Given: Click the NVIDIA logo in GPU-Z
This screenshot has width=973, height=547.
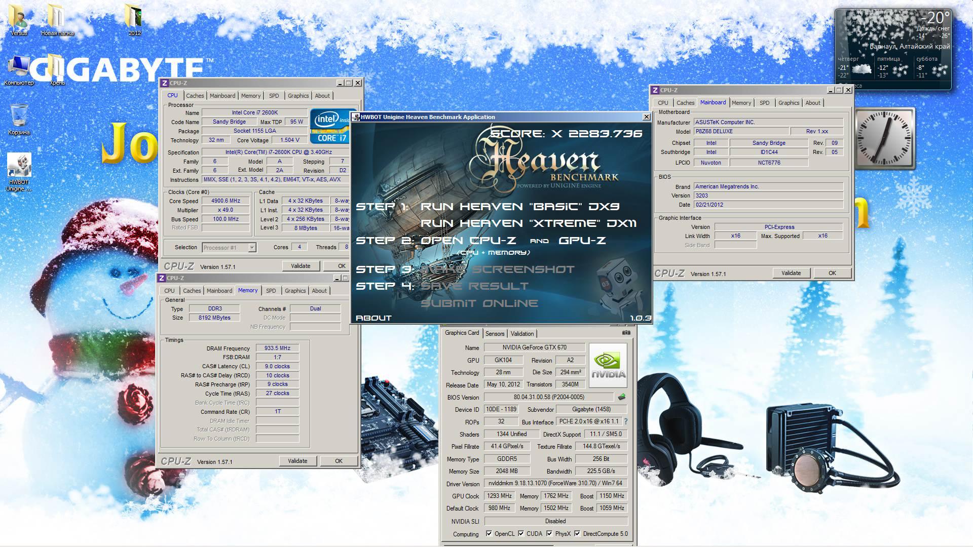Looking at the screenshot, I should (x=608, y=366).
